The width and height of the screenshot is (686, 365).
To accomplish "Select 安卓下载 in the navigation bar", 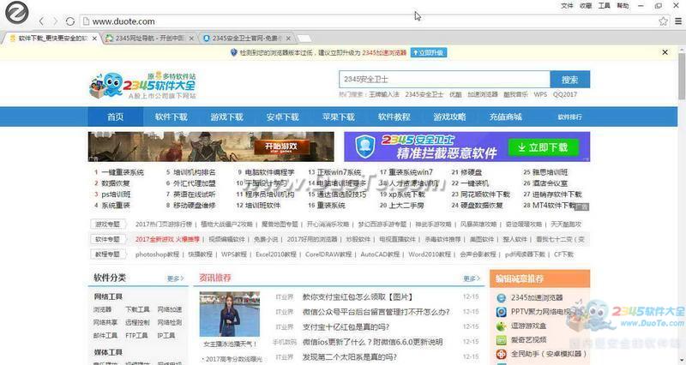I will (283, 117).
